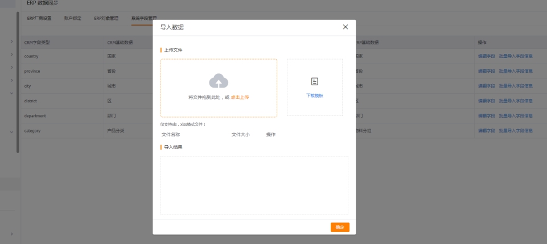Click the CRM基础数据 column header
Viewport: 547px width, 244px height.
click(x=120, y=43)
